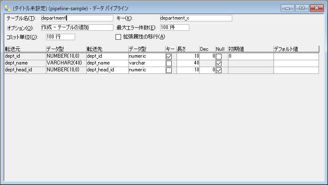Click the 転送元 column header

click(24, 49)
